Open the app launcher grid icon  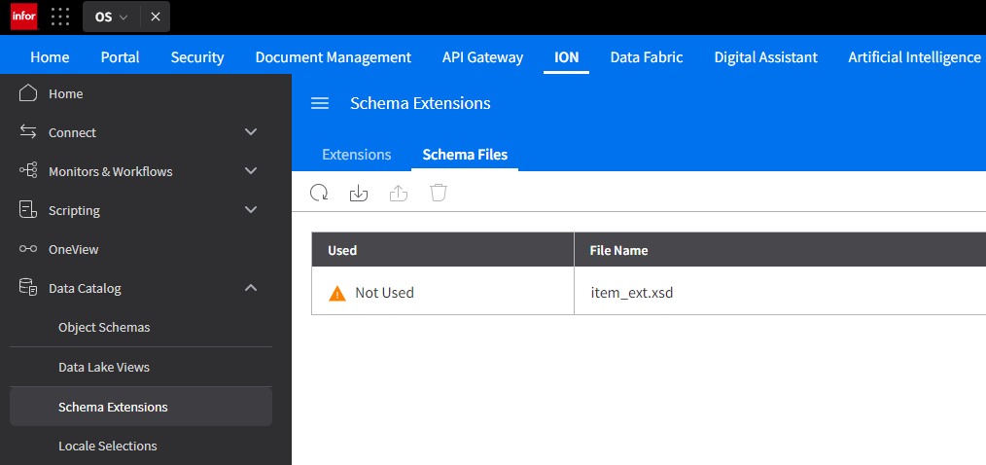(60, 17)
